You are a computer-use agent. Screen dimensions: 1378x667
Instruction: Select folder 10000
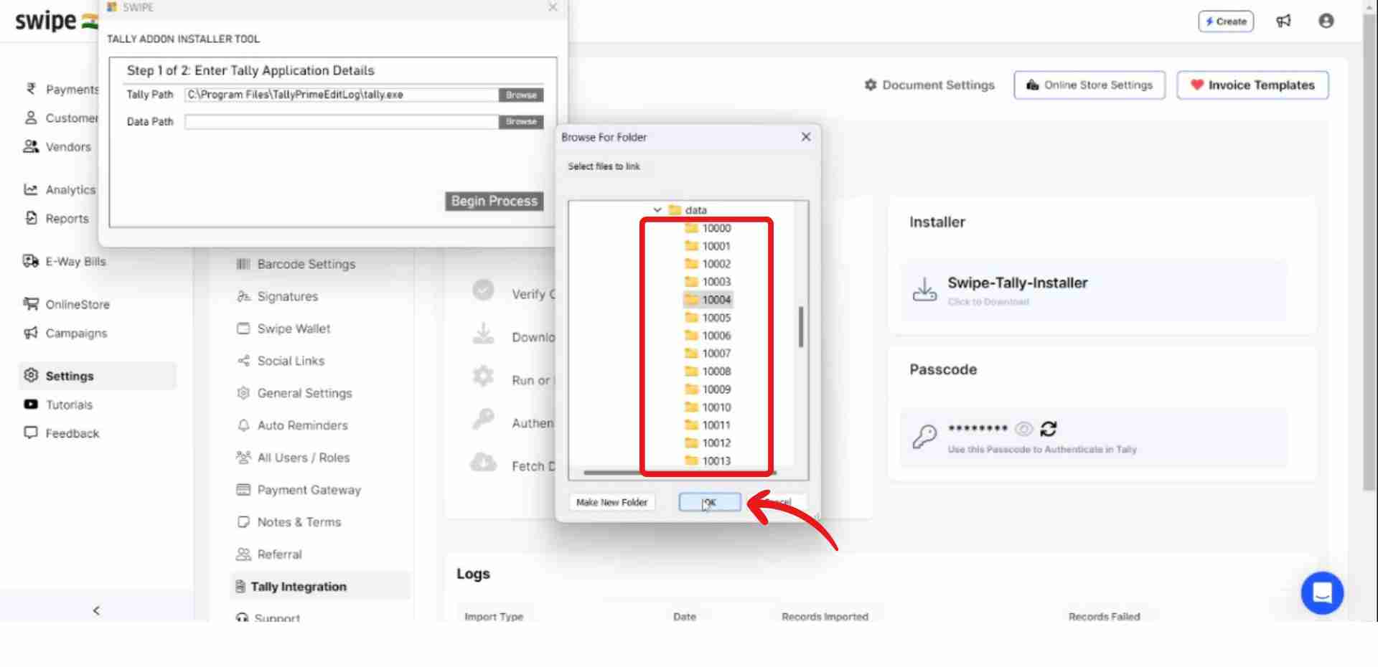pyautogui.click(x=708, y=228)
